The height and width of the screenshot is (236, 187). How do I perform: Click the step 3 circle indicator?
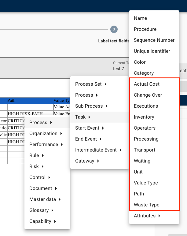click(x=114, y=29)
